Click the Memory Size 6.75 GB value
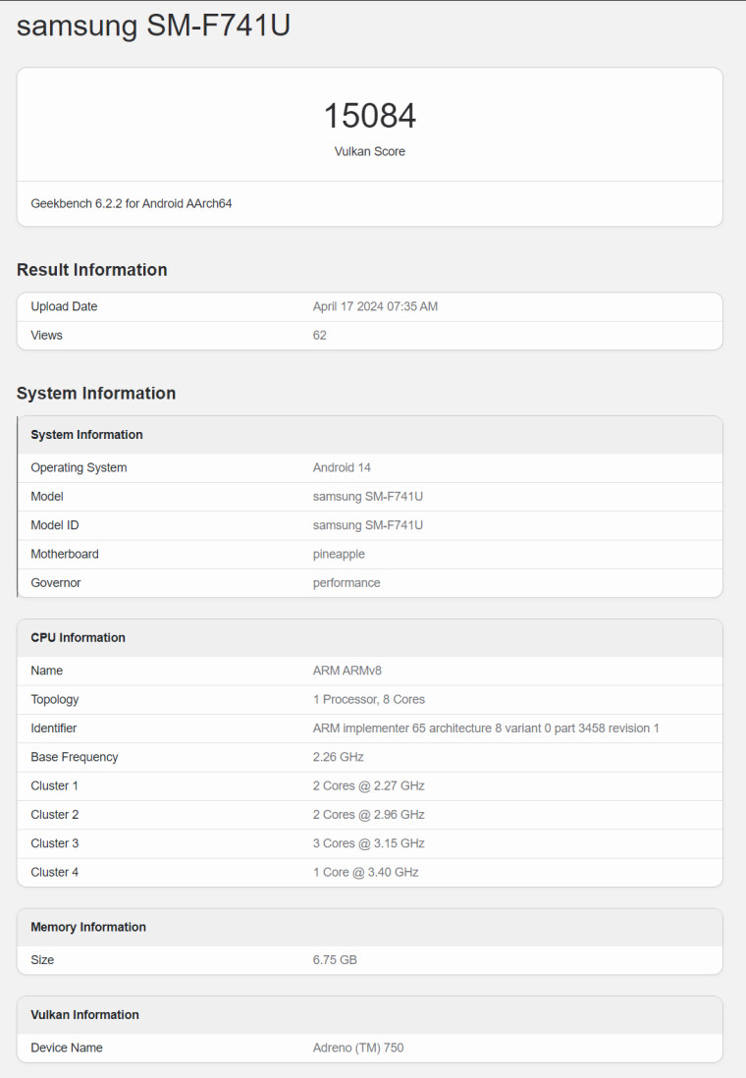The width and height of the screenshot is (746, 1078). 335,959
